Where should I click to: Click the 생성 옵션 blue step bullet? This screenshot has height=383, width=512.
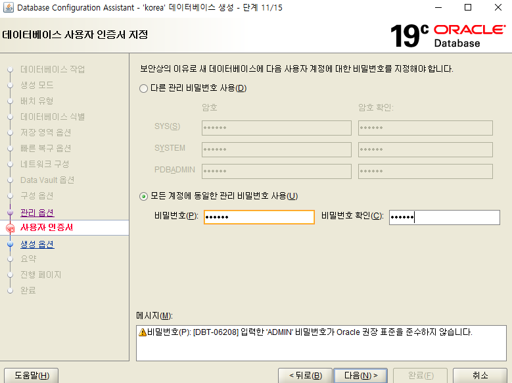point(10,244)
